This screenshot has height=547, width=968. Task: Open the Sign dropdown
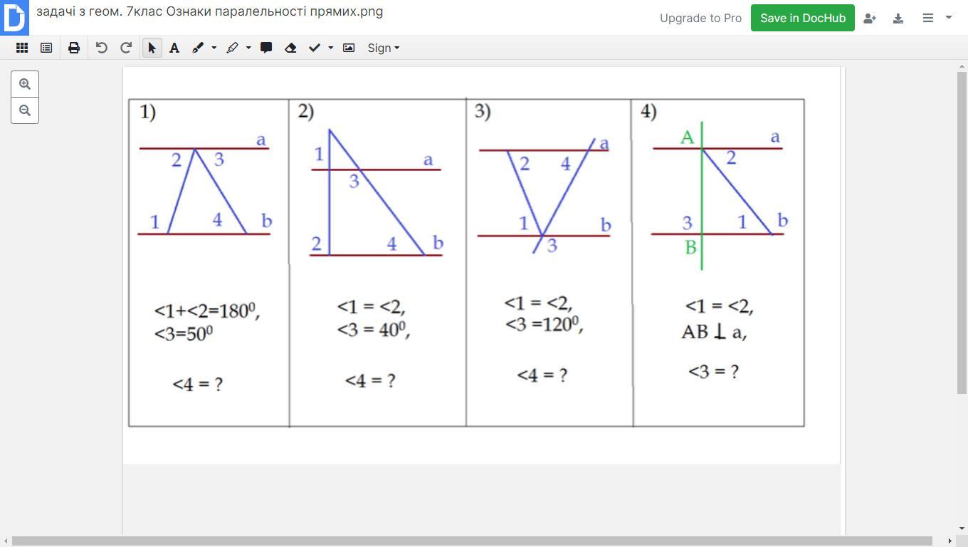(384, 48)
